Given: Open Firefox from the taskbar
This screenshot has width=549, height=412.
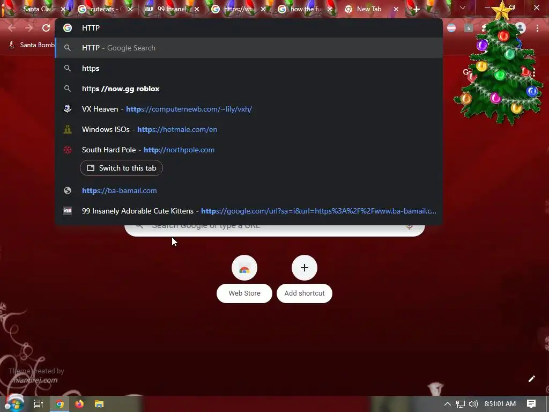Looking at the screenshot, I should pyautogui.click(x=79, y=404).
